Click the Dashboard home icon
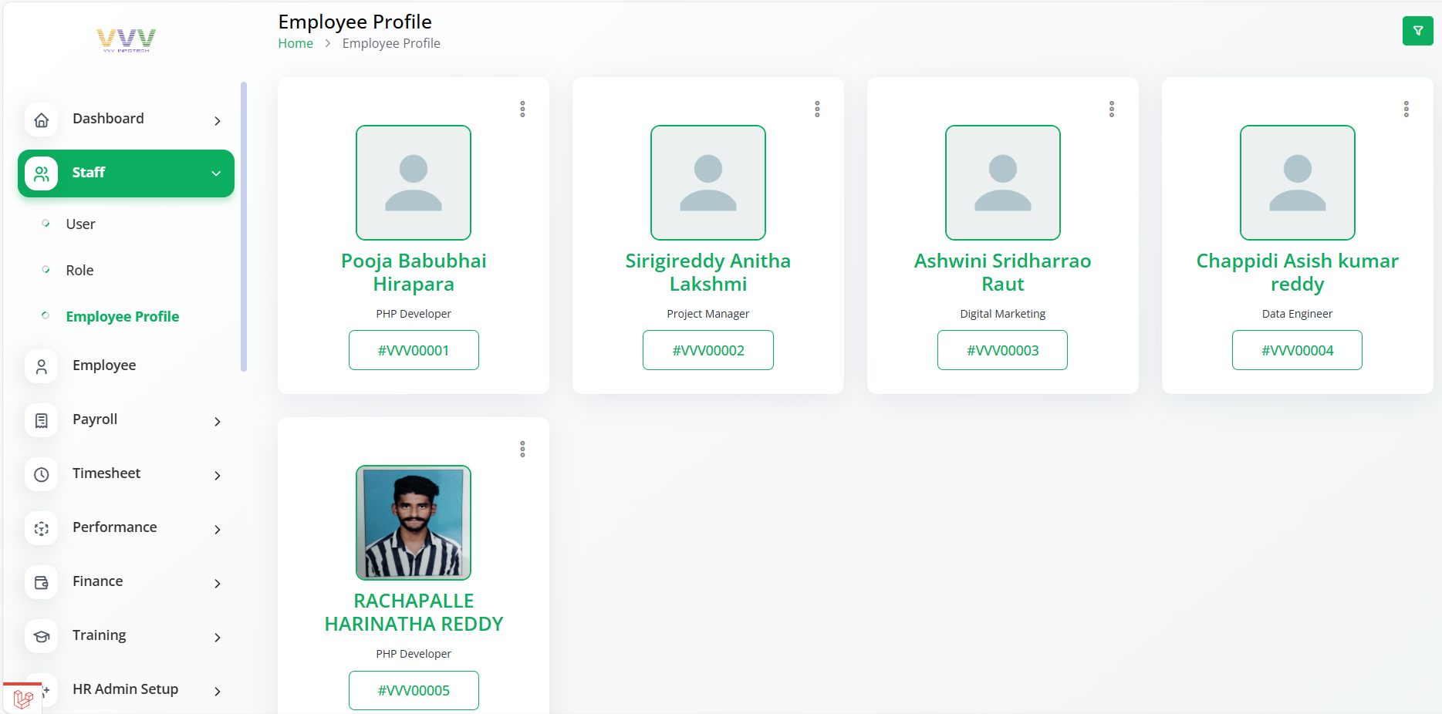The width and height of the screenshot is (1442, 714). 42,120
